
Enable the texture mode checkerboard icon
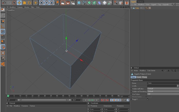point(3,53)
